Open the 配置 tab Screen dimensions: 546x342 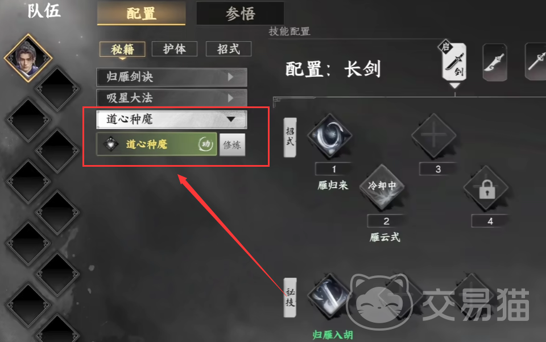pyautogui.click(x=142, y=13)
